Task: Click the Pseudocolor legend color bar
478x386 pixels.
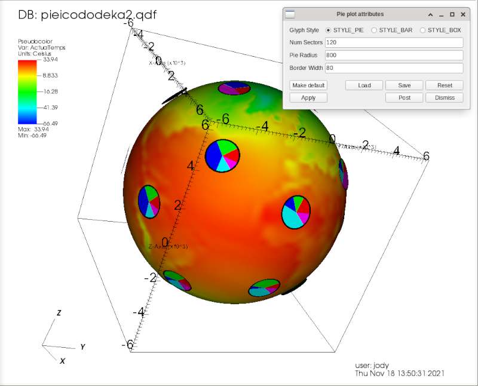Action: (x=27, y=92)
